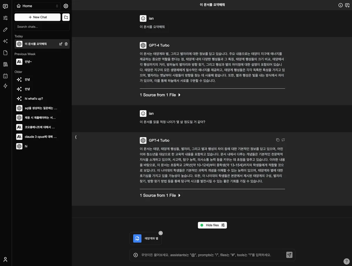Open the tools lightning bolt icon in sidebar
The height and width of the screenshot is (266, 352).
(5, 86)
